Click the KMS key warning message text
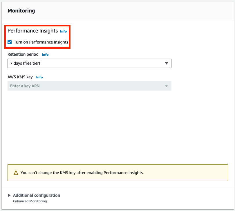235x211 pixels. [x=82, y=173]
